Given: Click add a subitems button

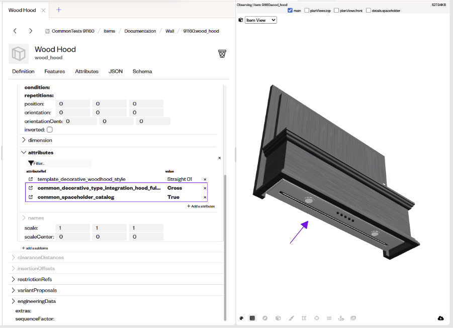Looking at the screenshot, I should [x=35, y=248].
